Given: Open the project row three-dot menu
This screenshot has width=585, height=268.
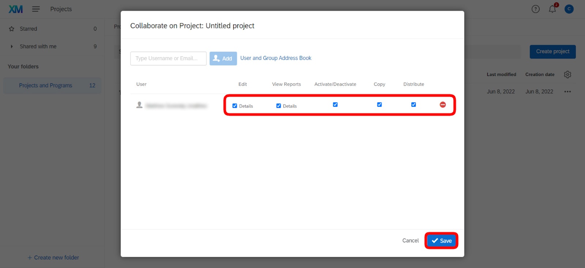Looking at the screenshot, I should (567, 92).
